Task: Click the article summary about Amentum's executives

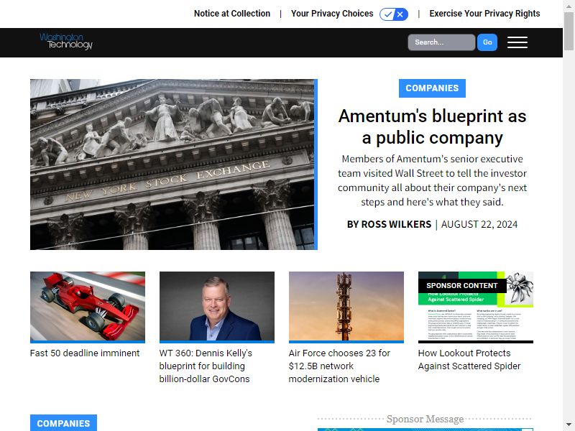Action: (432, 180)
